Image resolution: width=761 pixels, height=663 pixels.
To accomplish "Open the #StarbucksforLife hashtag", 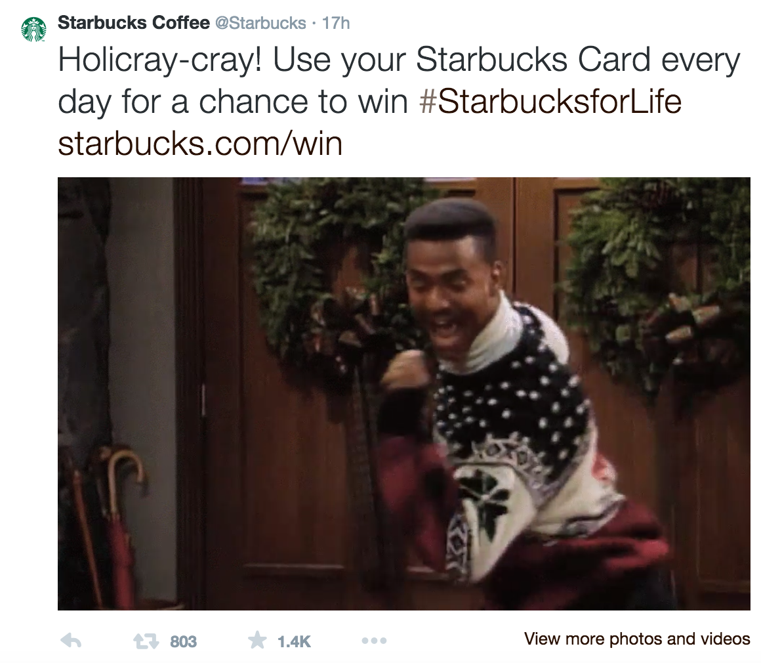I will coord(550,101).
